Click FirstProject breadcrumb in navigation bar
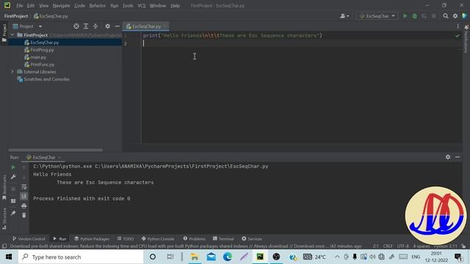Screen dimensions: 470x264 pos(16,16)
